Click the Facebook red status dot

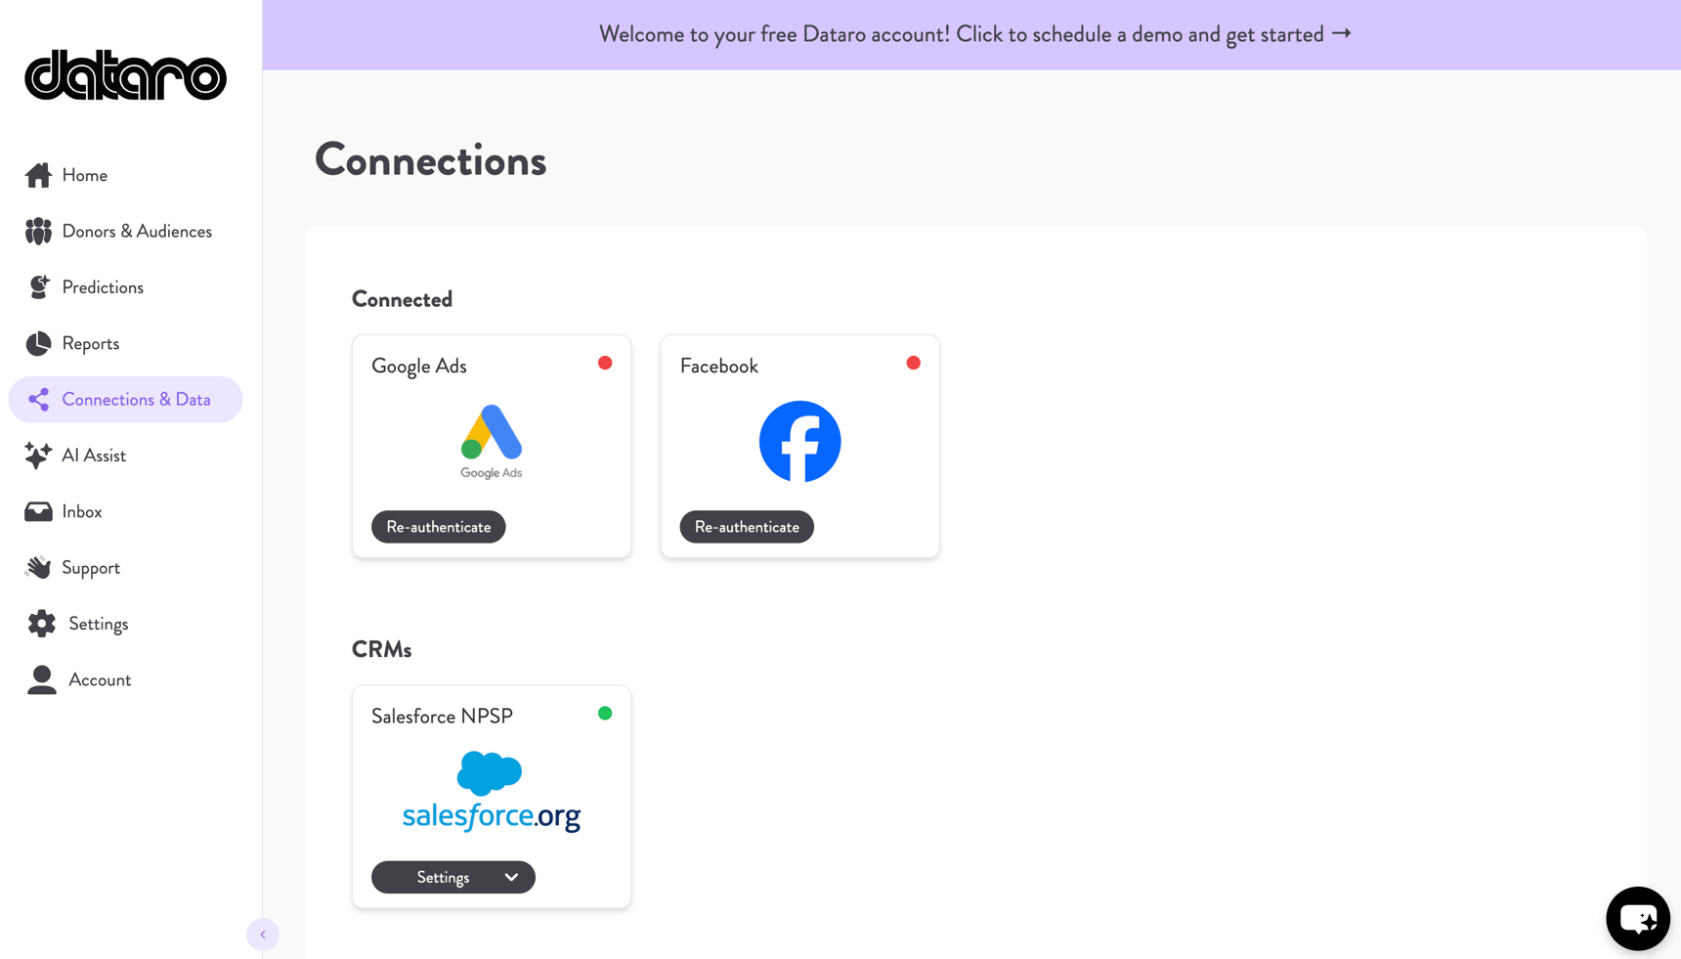(913, 363)
